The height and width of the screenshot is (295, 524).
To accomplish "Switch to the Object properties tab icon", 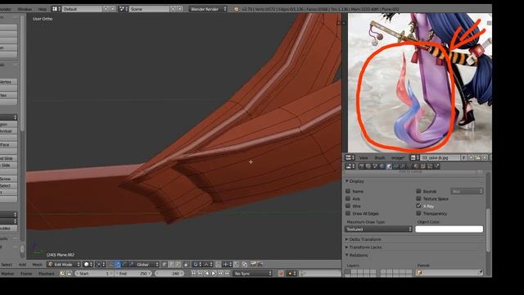I will click(389, 166).
